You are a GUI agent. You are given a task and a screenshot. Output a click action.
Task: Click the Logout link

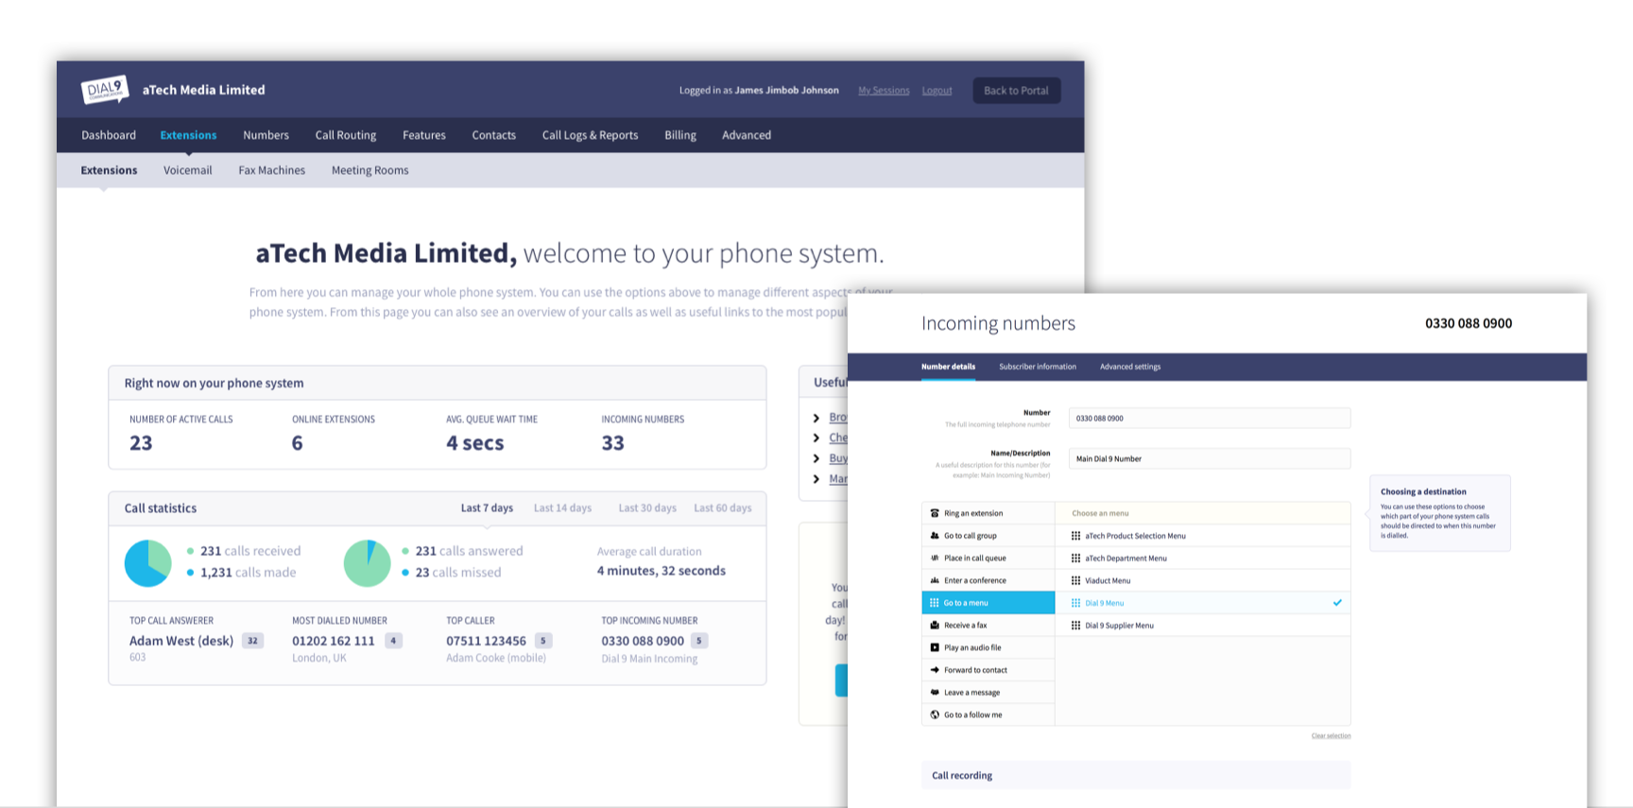click(937, 91)
